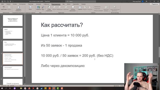Open the Windows Start menu
160x90 pixels.
(2, 88)
